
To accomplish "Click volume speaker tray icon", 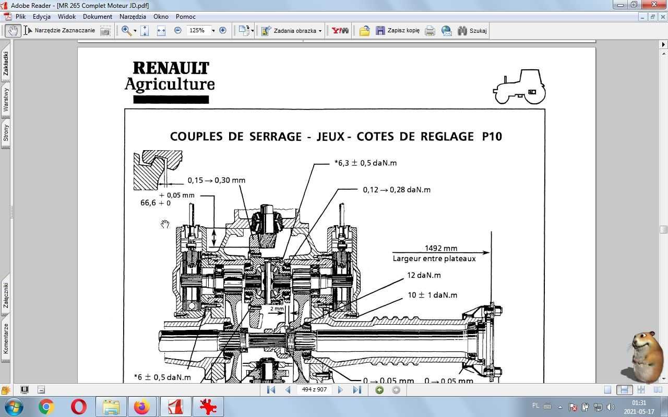I will (x=611, y=407).
